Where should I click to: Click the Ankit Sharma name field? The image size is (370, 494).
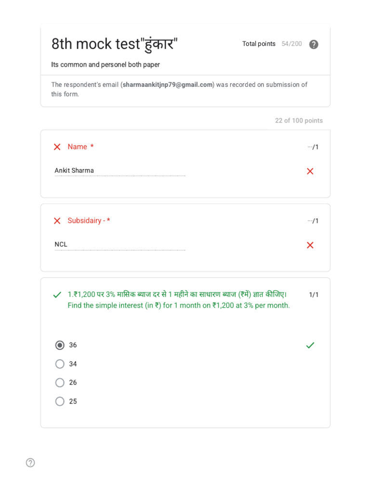[119, 171]
